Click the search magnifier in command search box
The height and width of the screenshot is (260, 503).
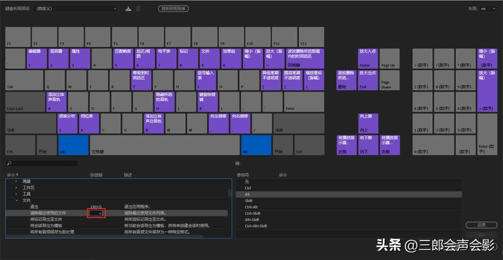9,163
